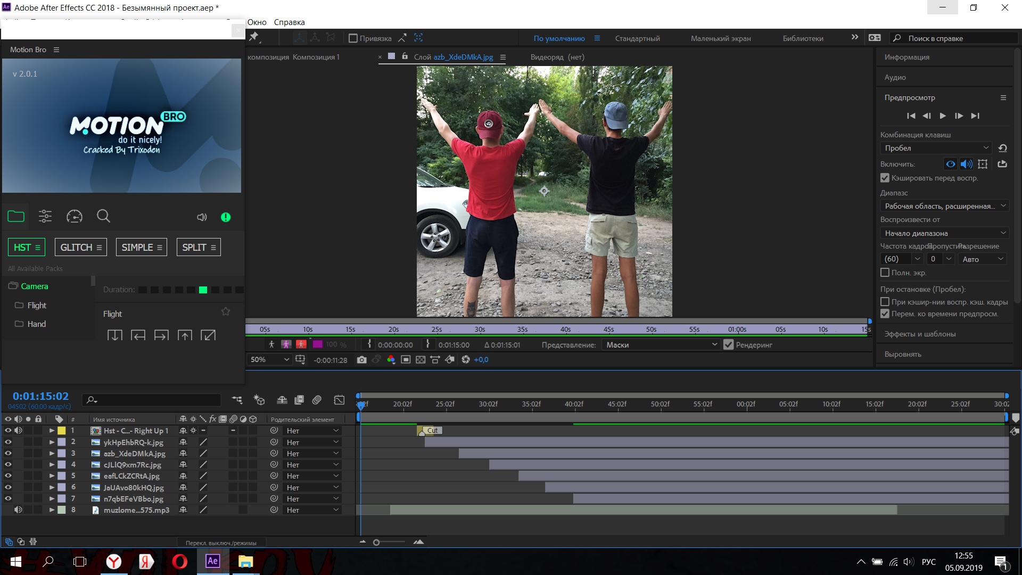Viewport: 1022px width, 575px height.
Task: Select the GLITCH effects tab
Action: click(77, 247)
